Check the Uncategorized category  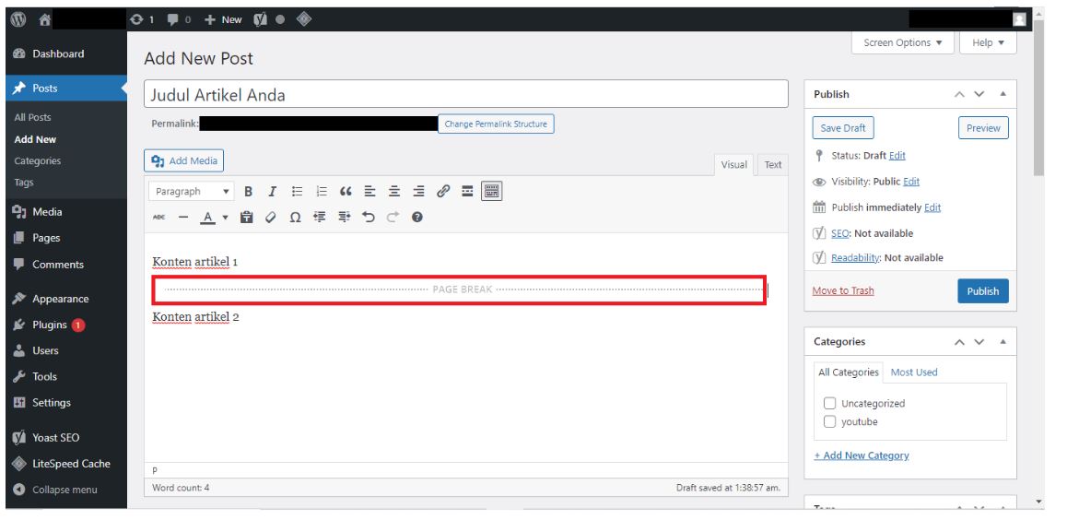pyautogui.click(x=829, y=403)
